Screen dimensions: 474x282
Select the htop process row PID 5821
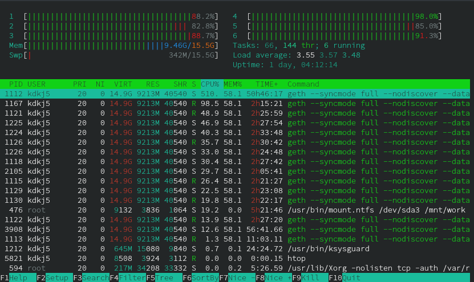(x=235, y=258)
